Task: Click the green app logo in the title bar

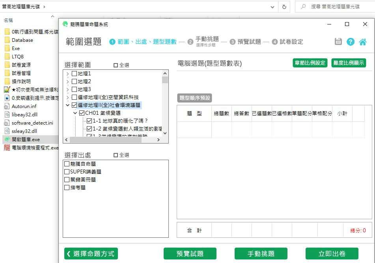Action: pos(65,24)
